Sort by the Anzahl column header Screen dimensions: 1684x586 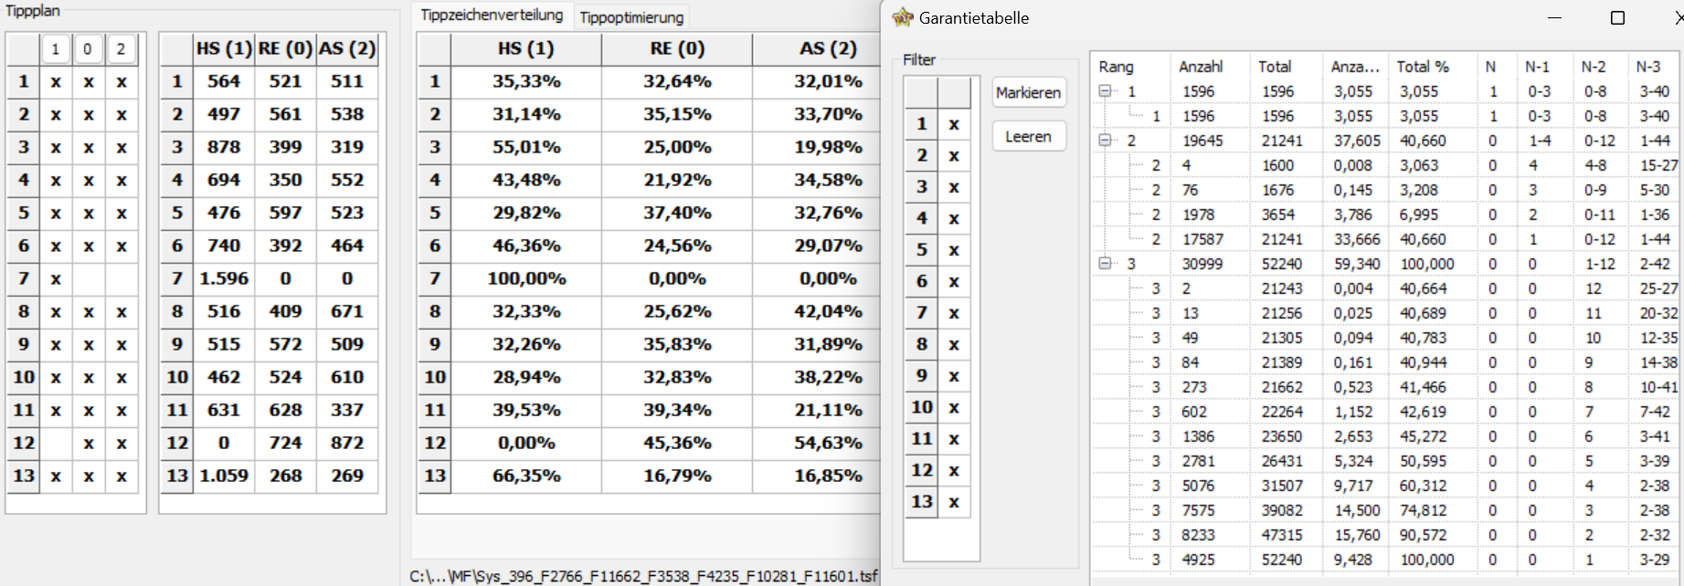[1201, 67]
